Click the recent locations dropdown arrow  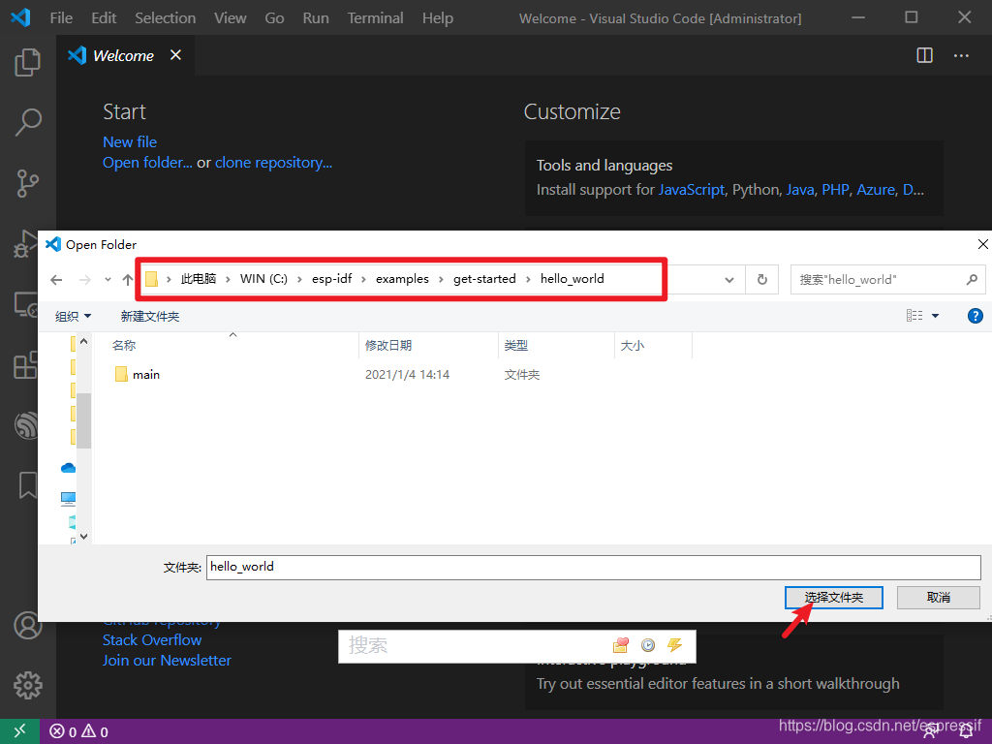(x=108, y=280)
